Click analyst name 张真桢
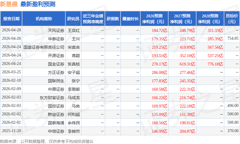Screen dimensions: 240x144 [74, 64]
